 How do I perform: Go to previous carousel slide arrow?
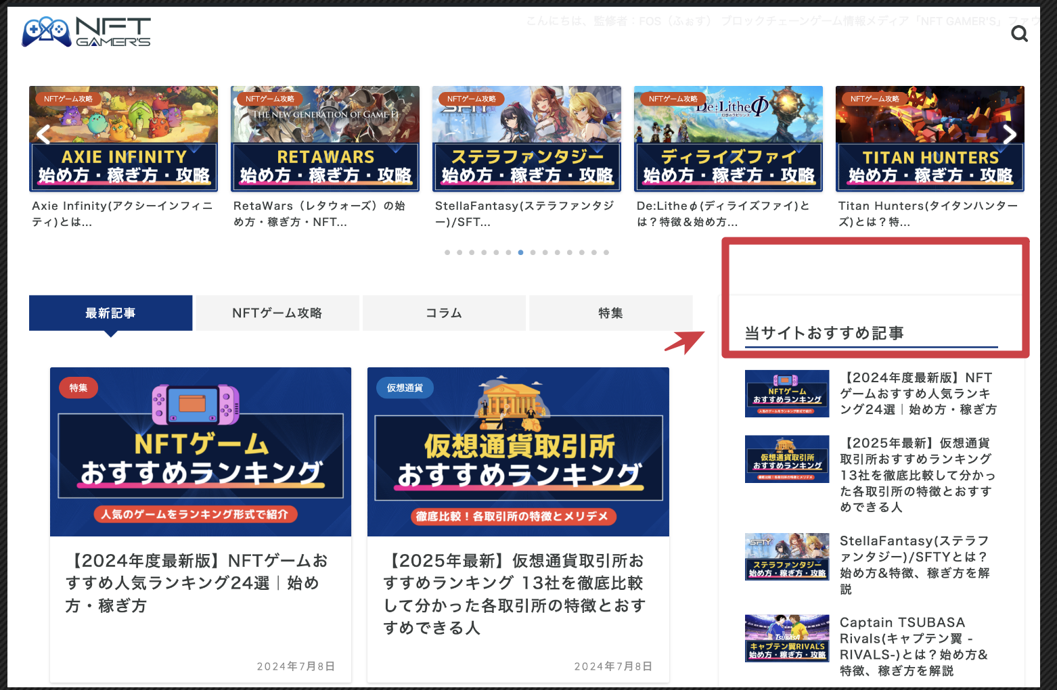[x=44, y=135]
